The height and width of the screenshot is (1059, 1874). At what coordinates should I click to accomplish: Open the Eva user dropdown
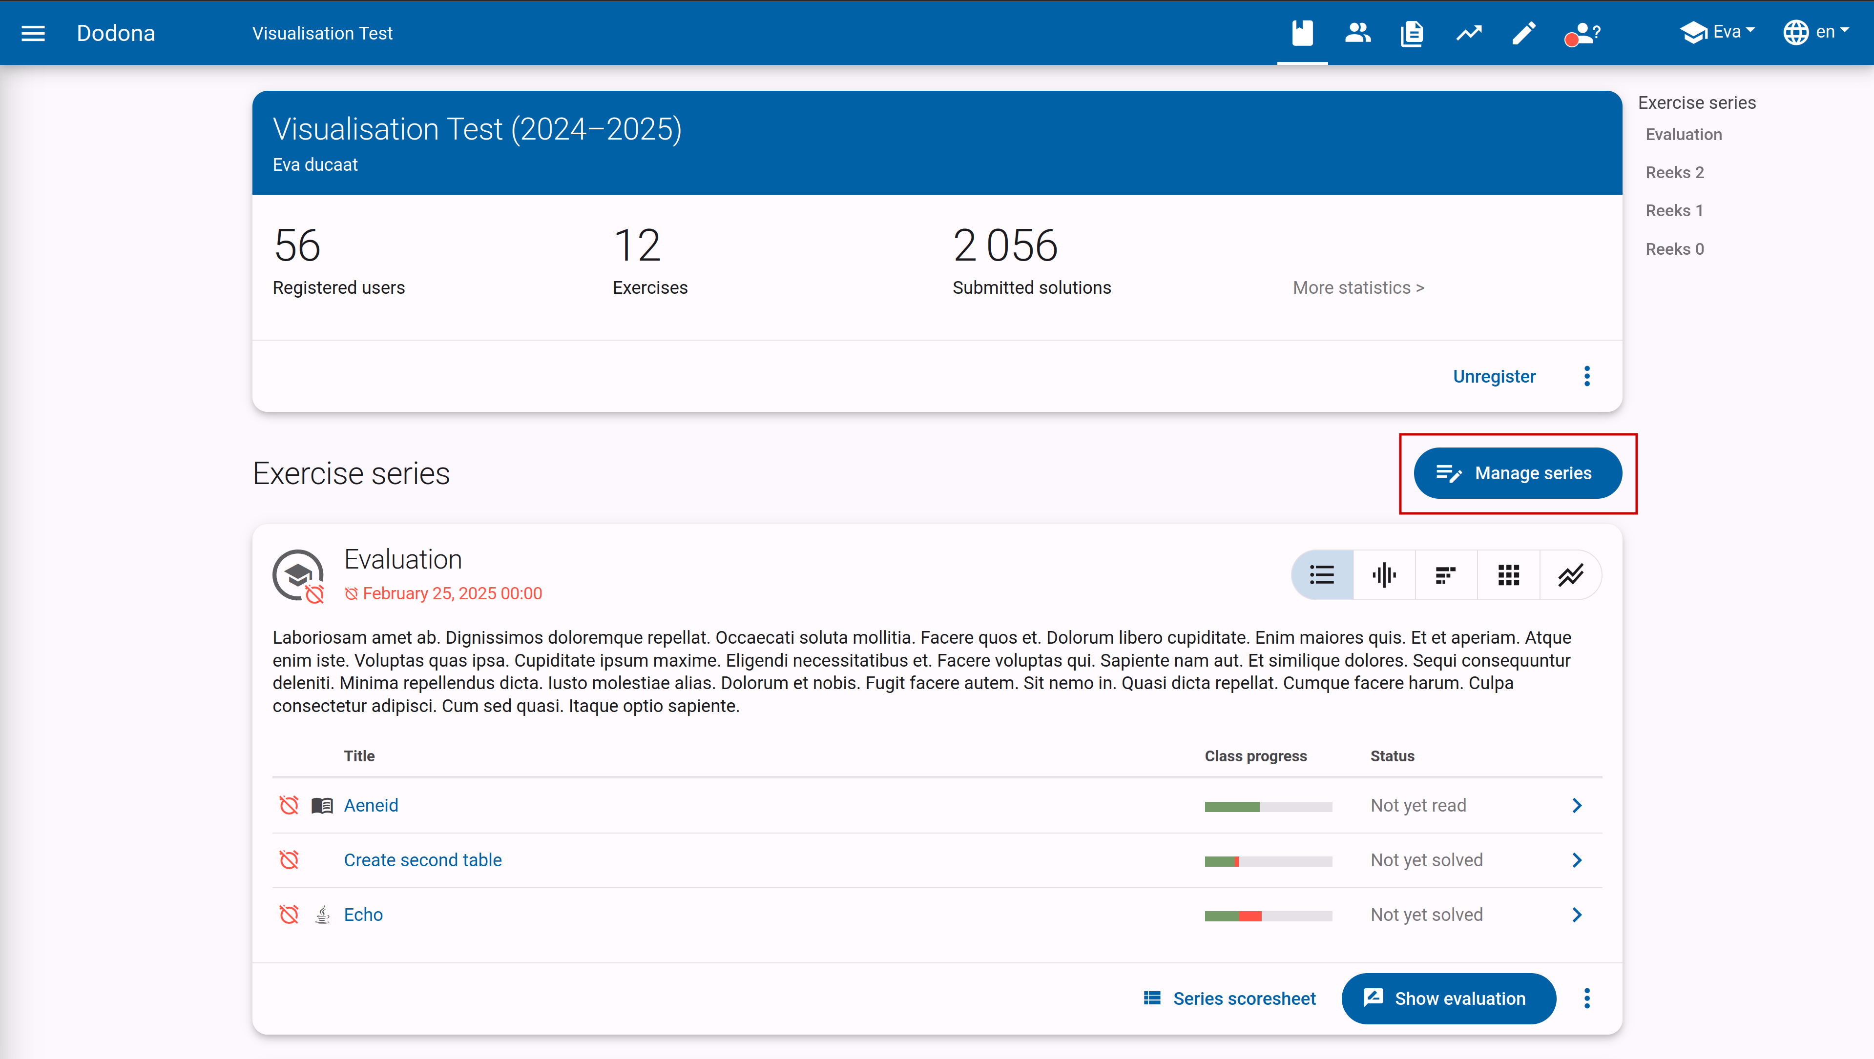tap(1718, 32)
